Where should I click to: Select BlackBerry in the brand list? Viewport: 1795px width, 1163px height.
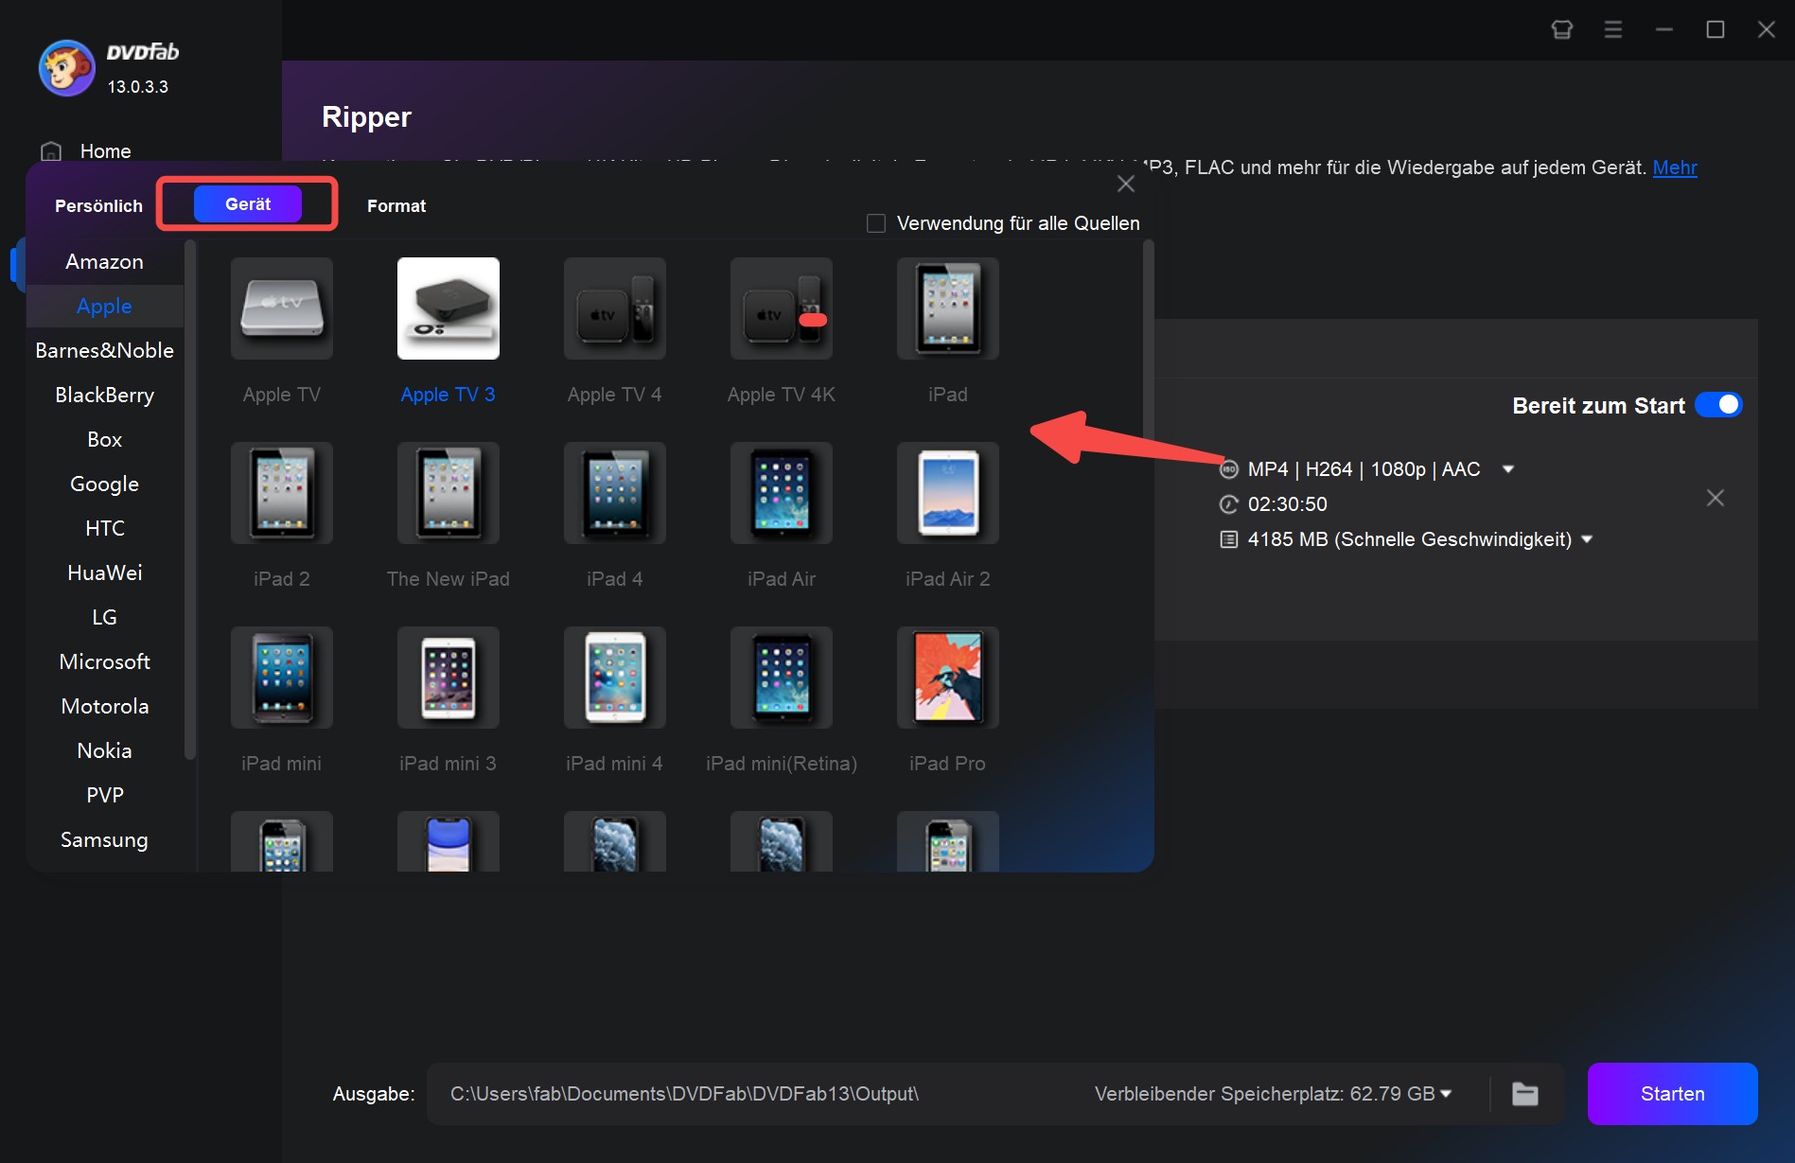click(x=105, y=396)
